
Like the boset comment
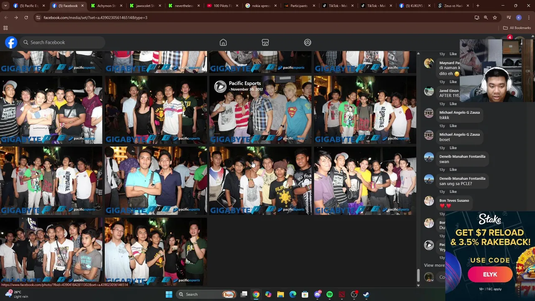(453, 148)
